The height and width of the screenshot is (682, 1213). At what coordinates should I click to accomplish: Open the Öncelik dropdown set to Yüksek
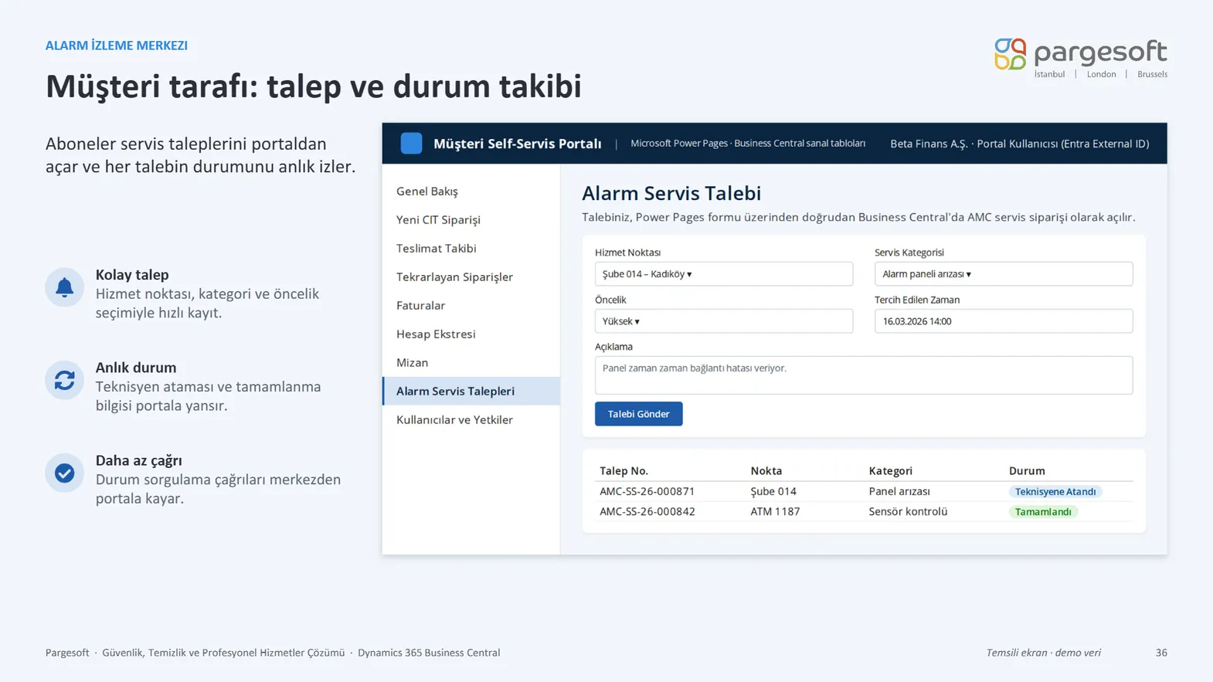[x=724, y=321]
